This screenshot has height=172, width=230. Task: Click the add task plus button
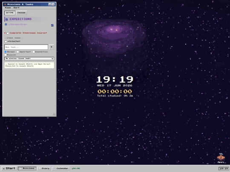(x=52, y=47)
